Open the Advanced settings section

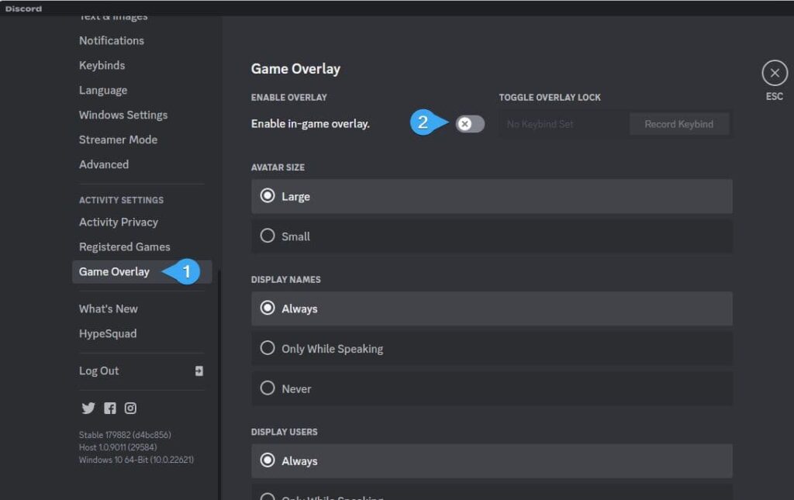pyautogui.click(x=103, y=164)
